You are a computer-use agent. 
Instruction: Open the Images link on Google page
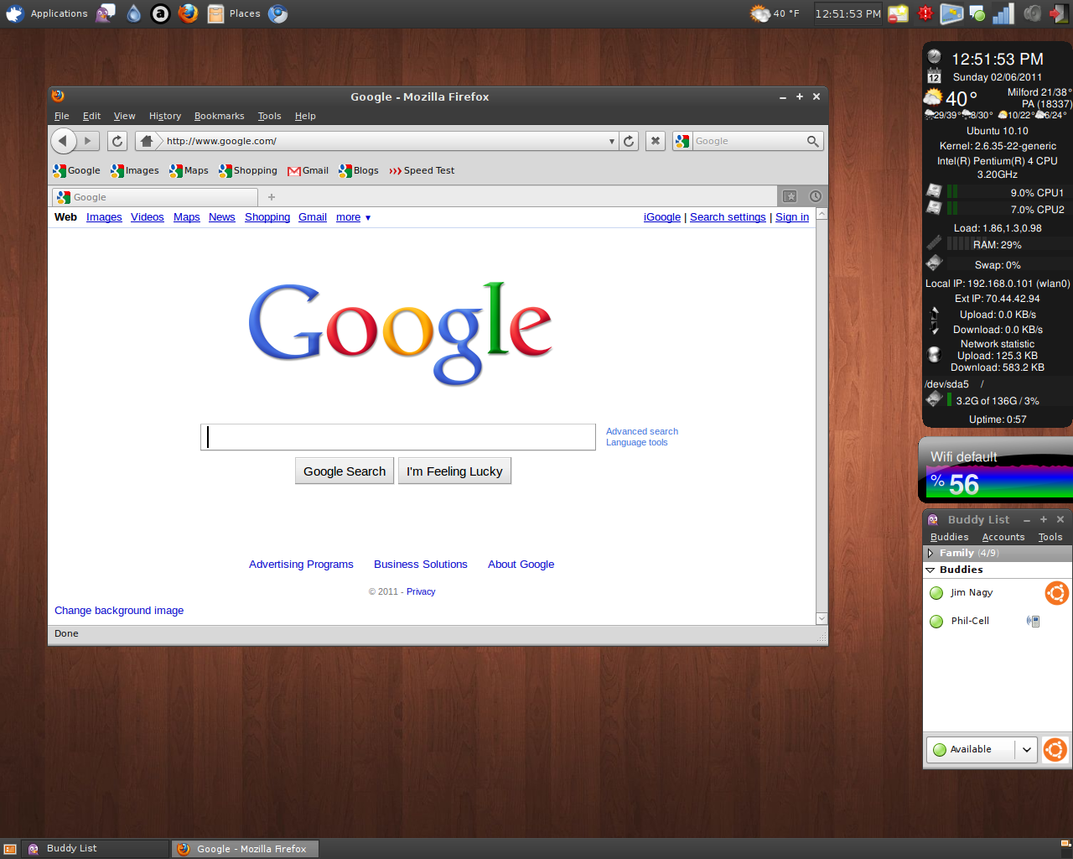[x=104, y=217]
